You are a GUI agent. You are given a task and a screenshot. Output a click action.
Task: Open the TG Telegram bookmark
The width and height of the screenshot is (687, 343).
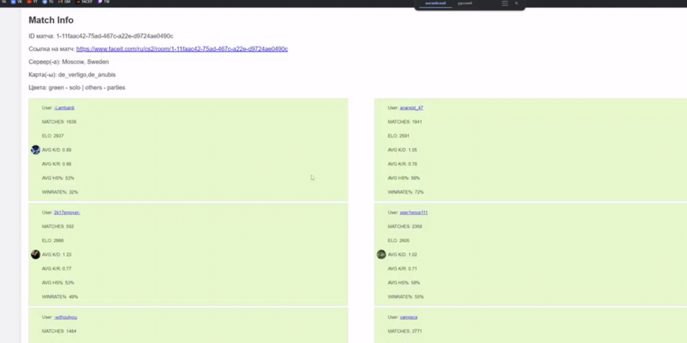tap(48, 2)
